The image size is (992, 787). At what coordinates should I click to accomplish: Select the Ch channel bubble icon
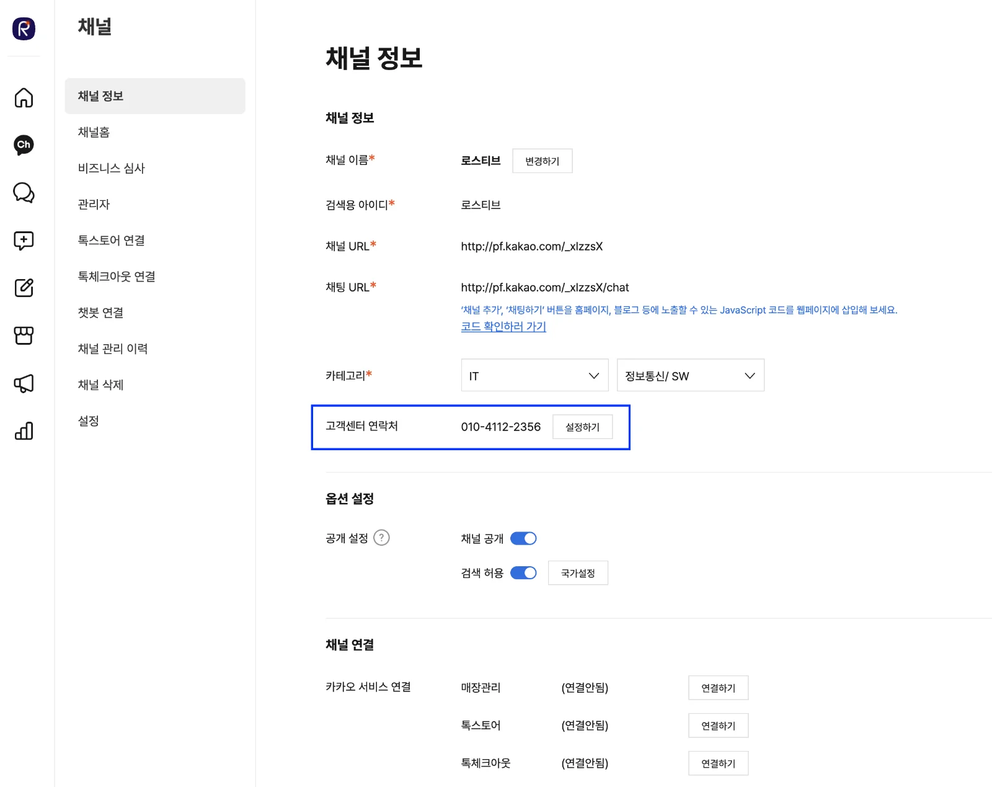coord(24,145)
